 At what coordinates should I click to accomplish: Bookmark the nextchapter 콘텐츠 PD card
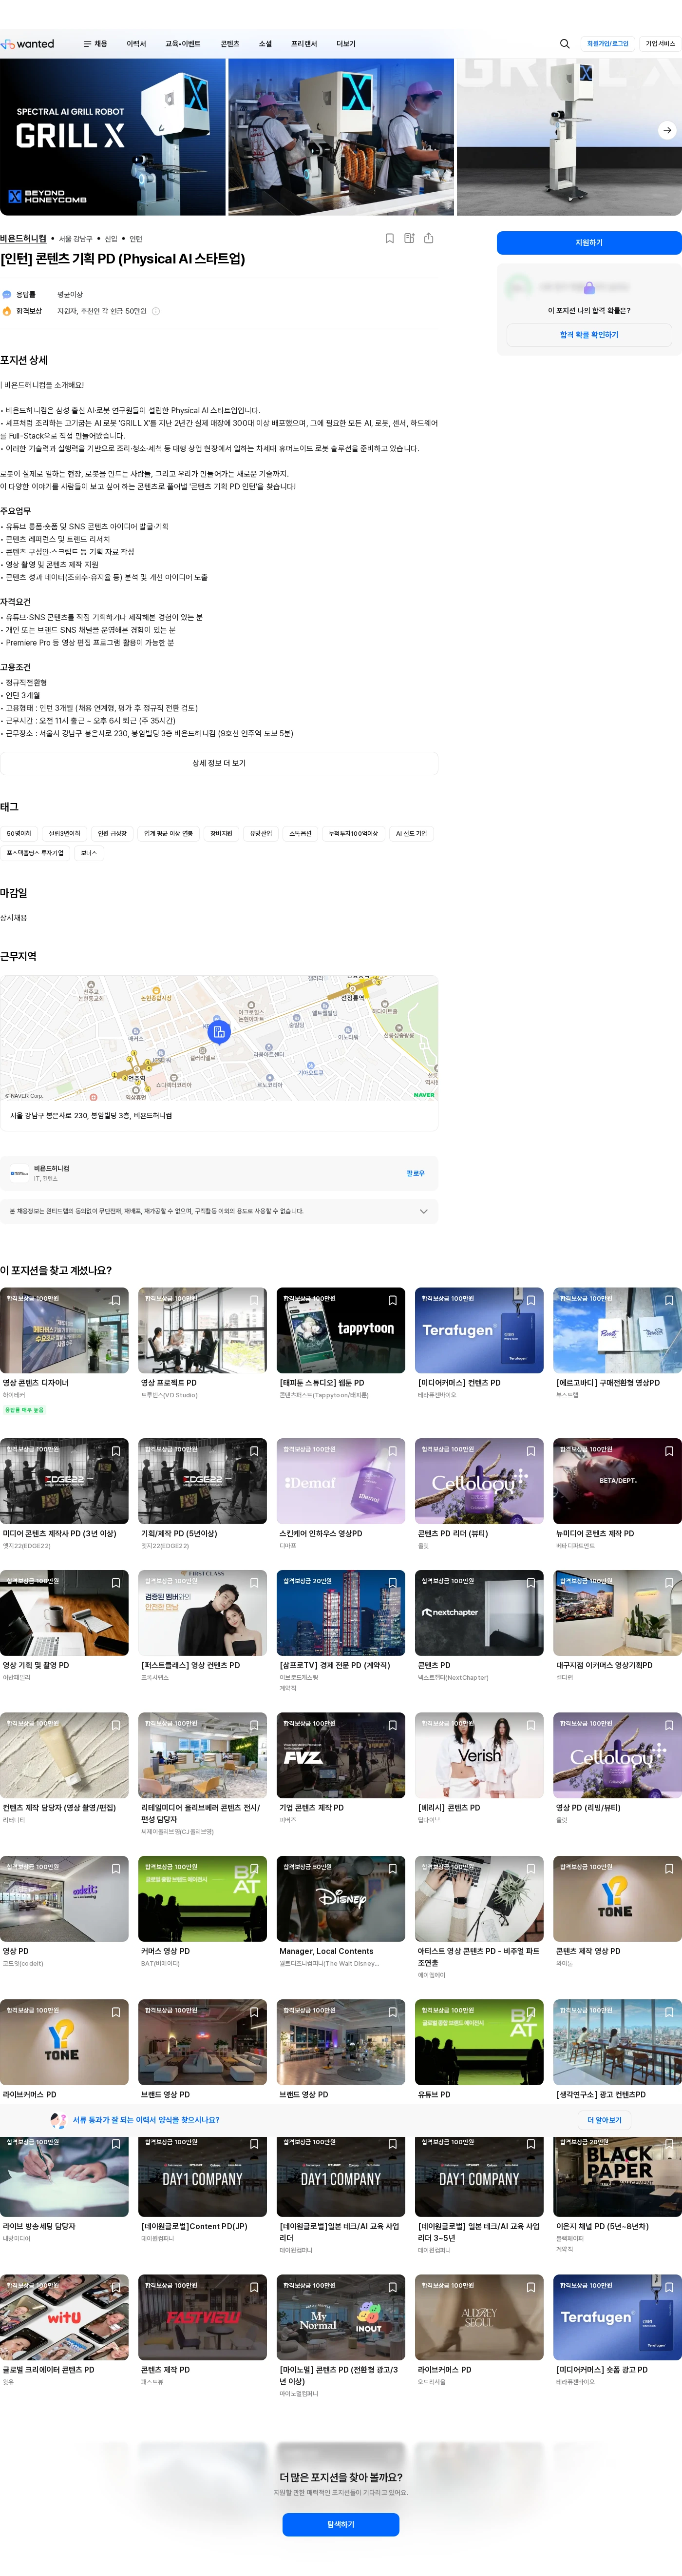(x=531, y=1583)
